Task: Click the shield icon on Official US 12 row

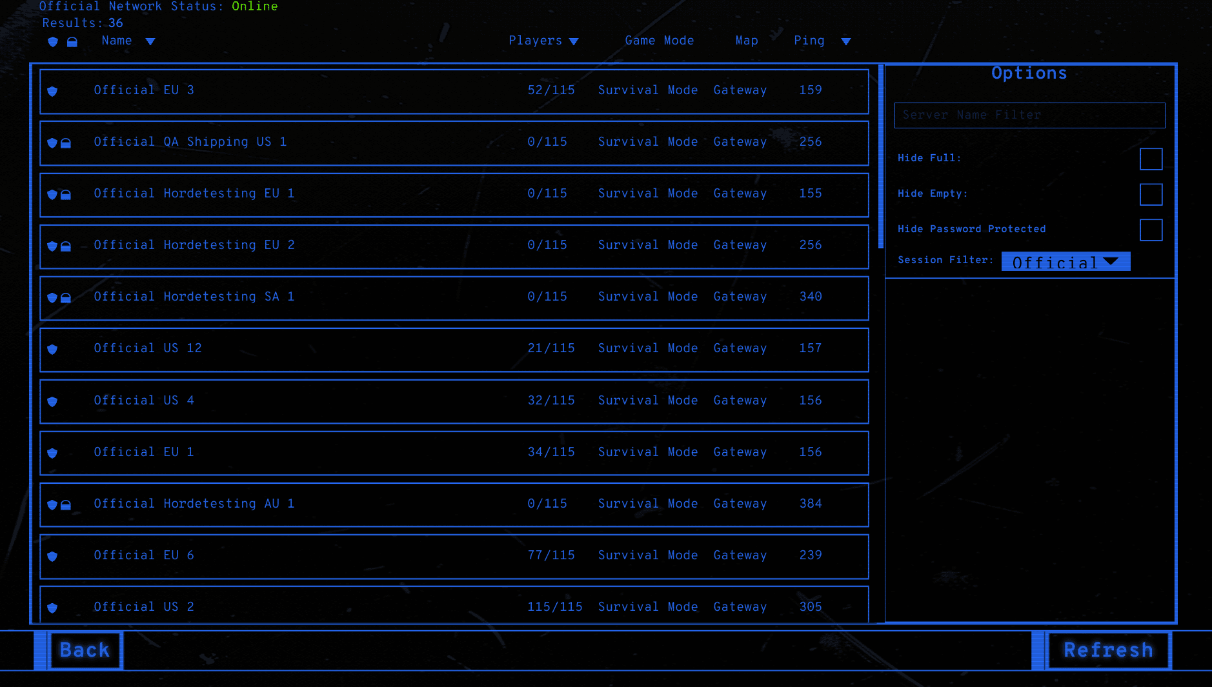Action: point(52,350)
